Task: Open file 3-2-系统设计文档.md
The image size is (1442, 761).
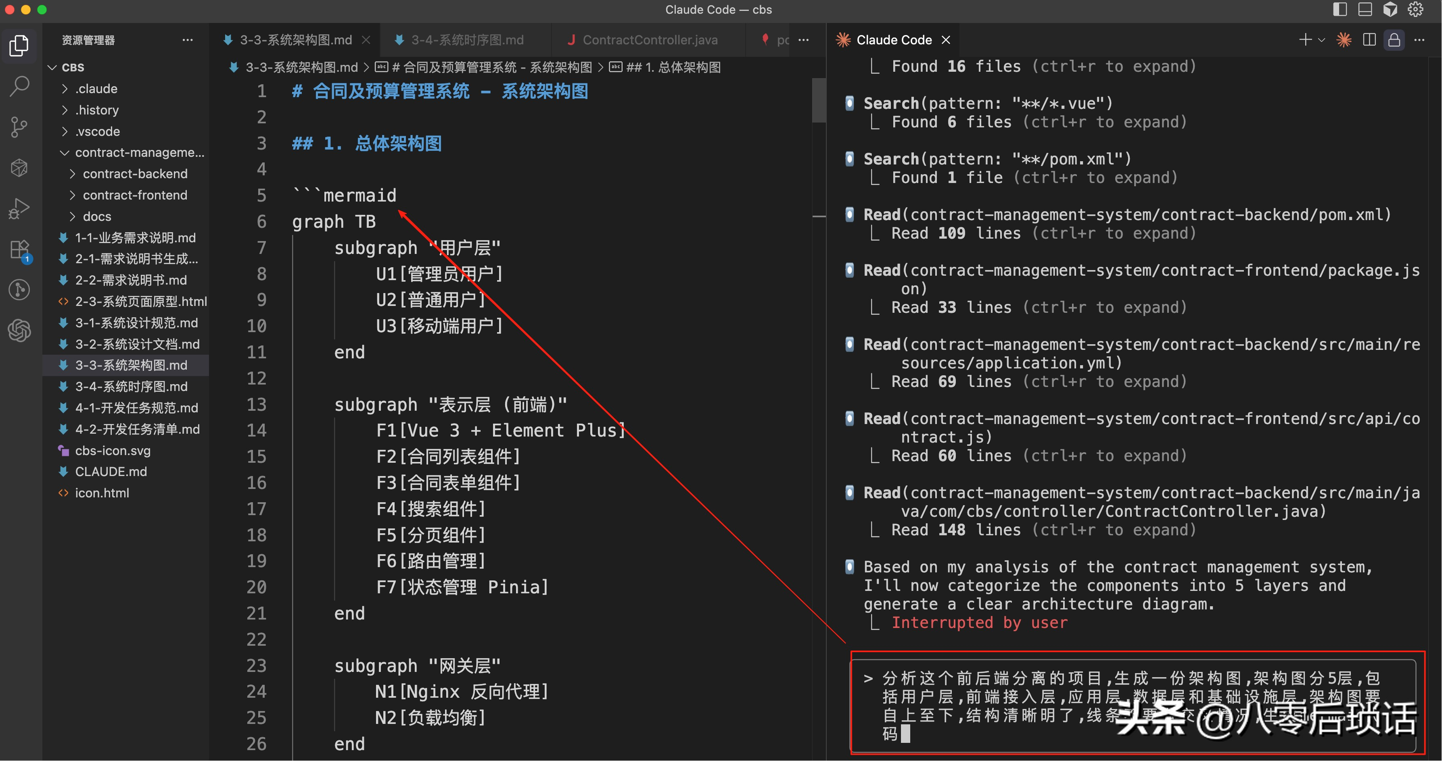Action: pos(126,344)
